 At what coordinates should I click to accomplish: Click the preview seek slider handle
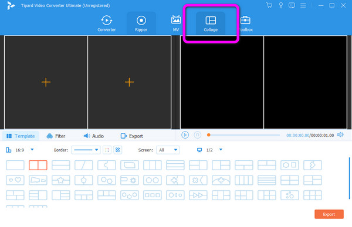[x=208, y=135]
